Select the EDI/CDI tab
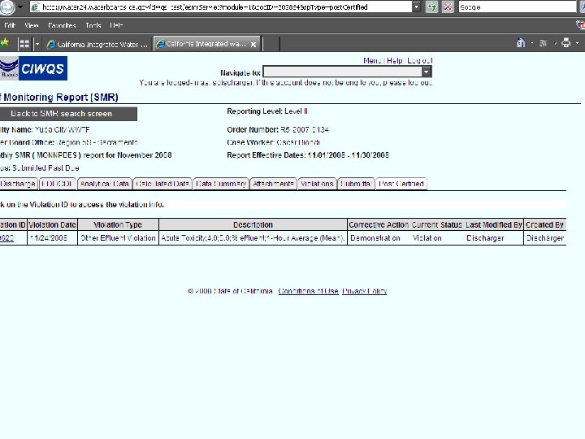The width and height of the screenshot is (585, 439). [x=58, y=184]
